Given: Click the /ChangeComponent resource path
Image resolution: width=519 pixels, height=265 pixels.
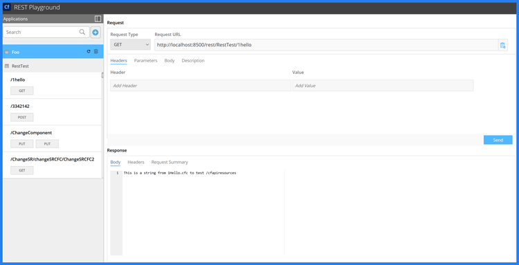Looking at the screenshot, I should pyautogui.click(x=31, y=133).
